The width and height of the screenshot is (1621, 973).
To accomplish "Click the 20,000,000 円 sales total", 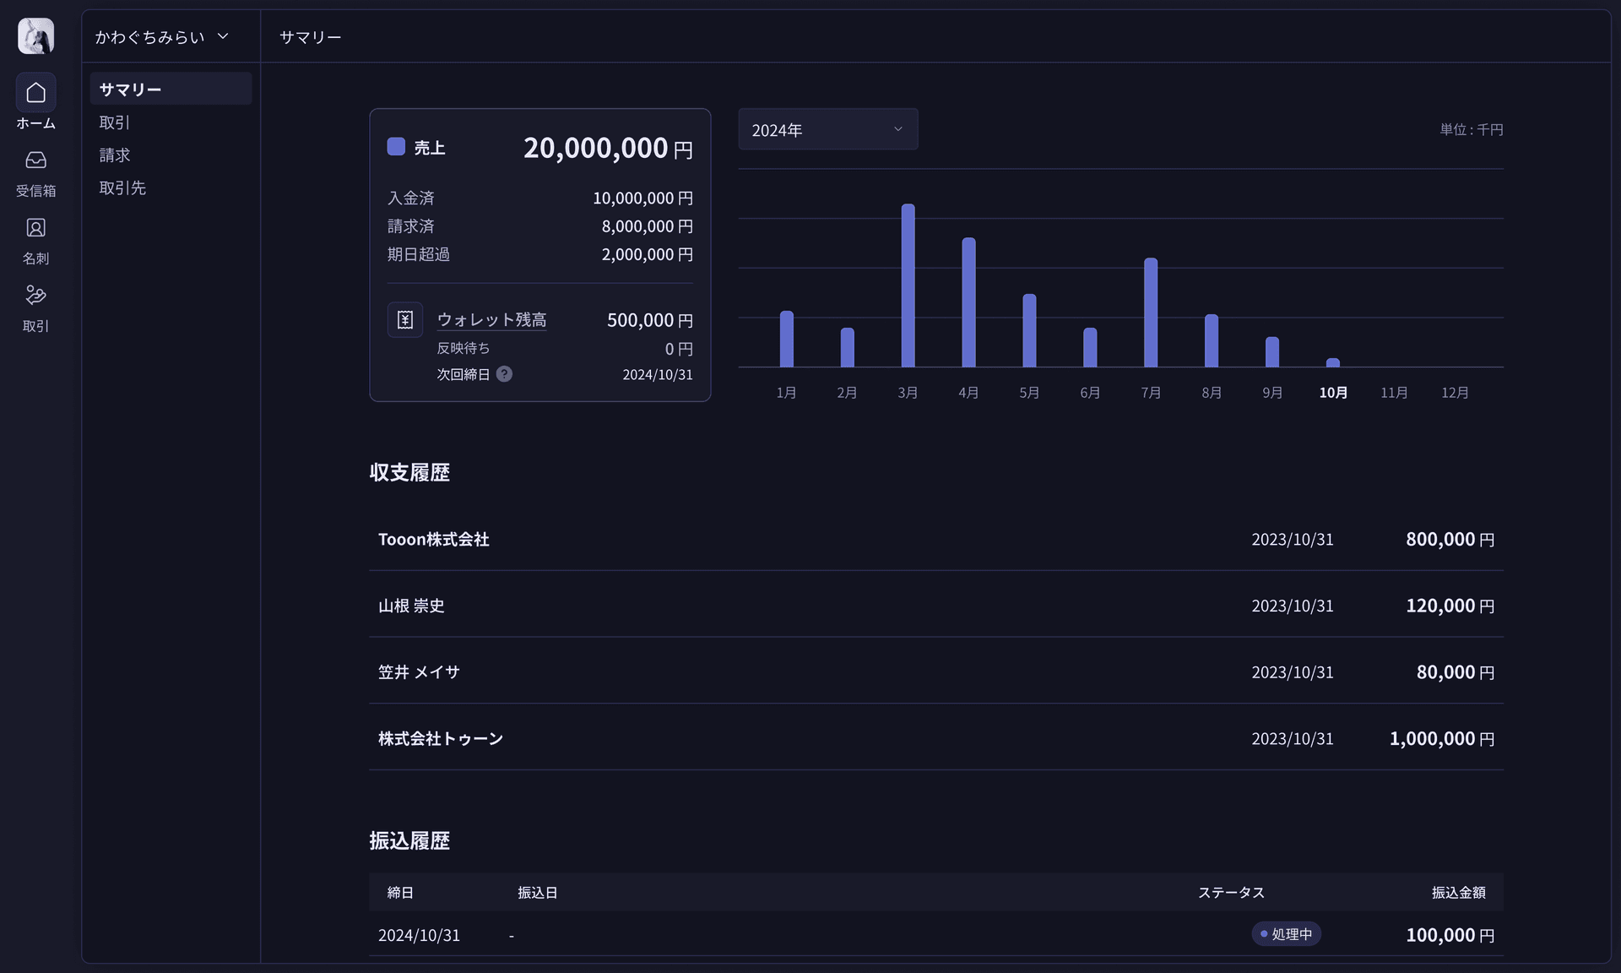I will (608, 148).
